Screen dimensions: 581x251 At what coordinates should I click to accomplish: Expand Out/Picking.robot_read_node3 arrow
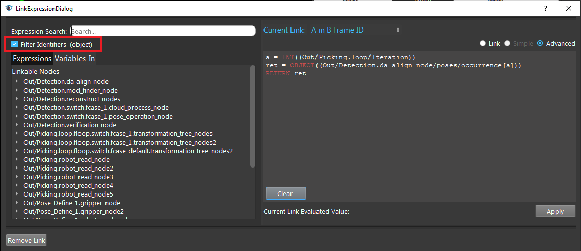tap(17, 177)
